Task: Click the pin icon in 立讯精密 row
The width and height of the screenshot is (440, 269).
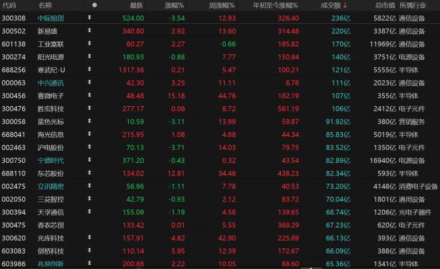Action: [x=89, y=185]
